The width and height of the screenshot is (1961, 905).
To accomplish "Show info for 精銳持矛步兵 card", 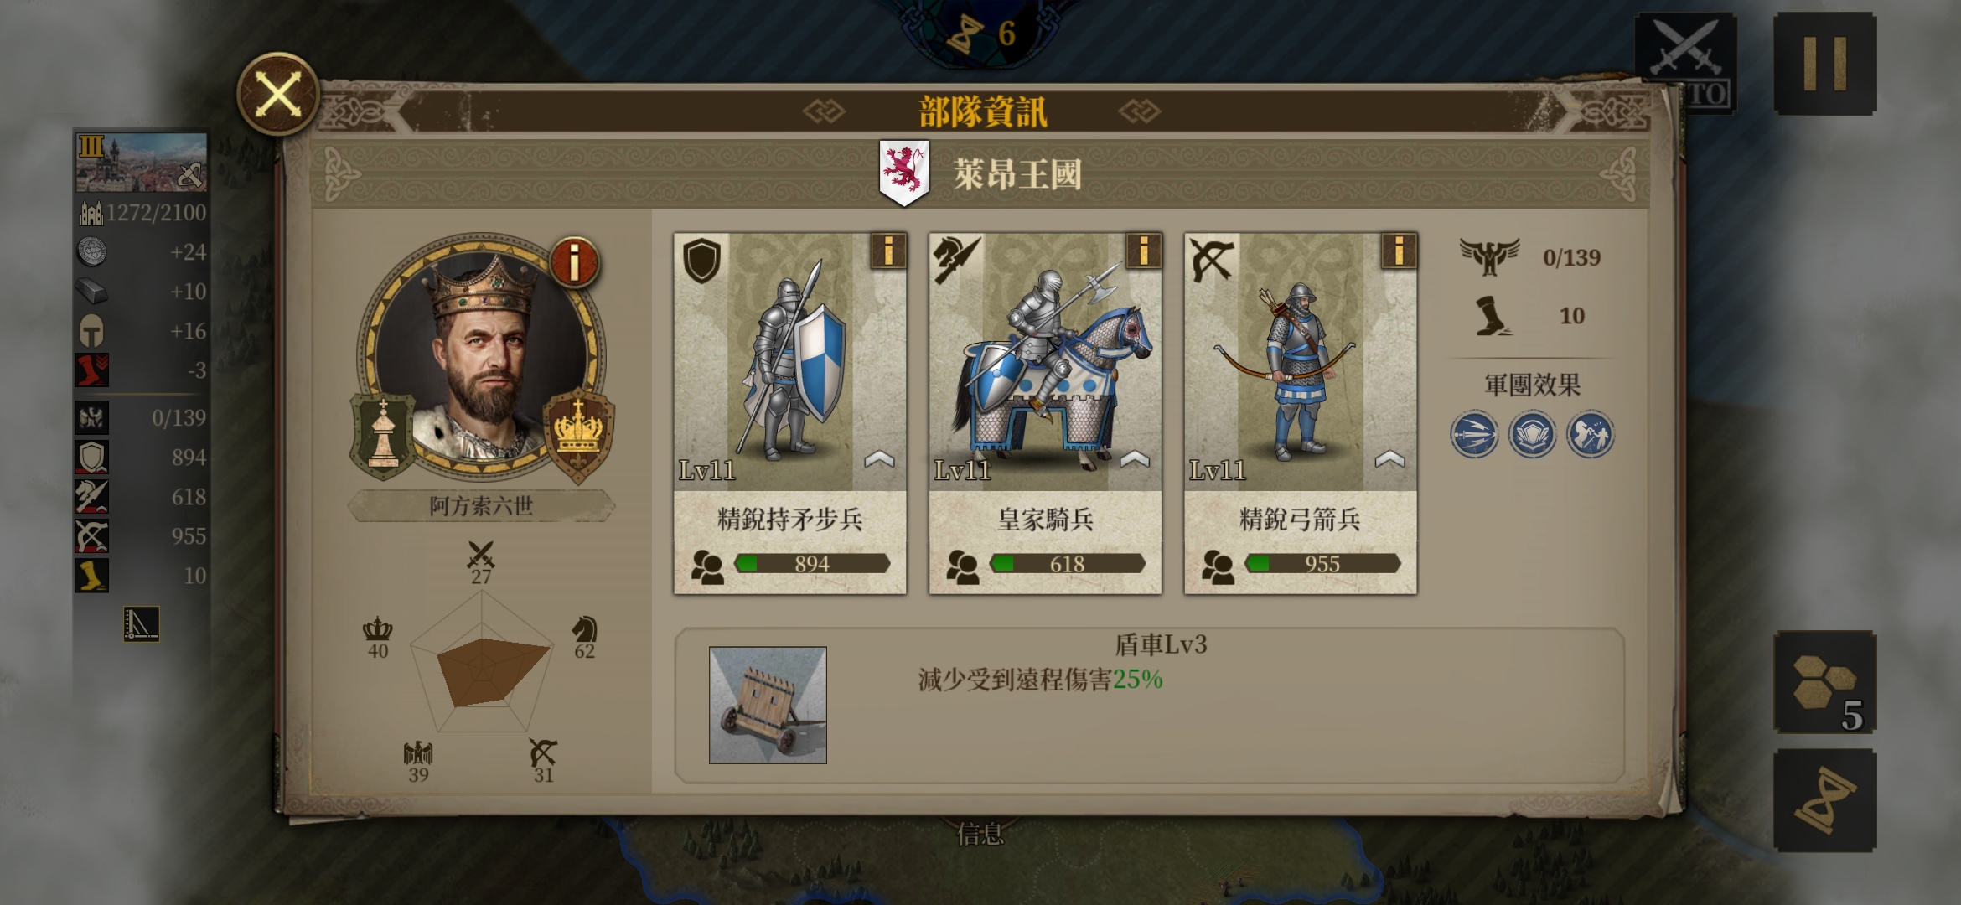I will pyautogui.click(x=888, y=251).
